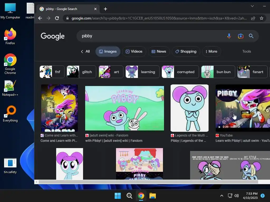This screenshot has height=202, width=270.
Task: Click the magnifier search button
Action: 251,36
